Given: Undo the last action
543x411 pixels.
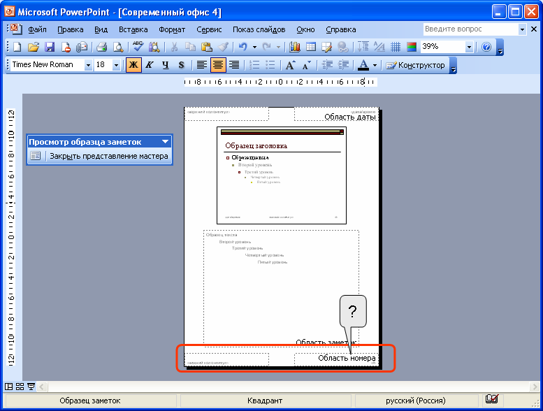Looking at the screenshot, I should coord(243,47).
